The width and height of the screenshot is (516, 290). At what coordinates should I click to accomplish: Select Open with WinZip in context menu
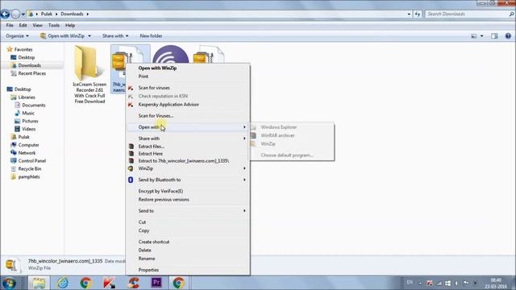pos(188,68)
